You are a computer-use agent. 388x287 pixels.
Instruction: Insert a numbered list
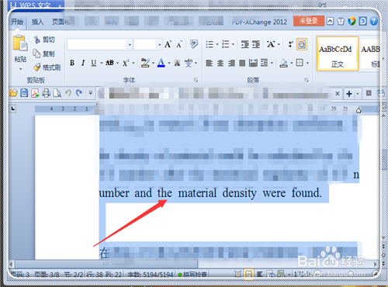[x=226, y=44]
